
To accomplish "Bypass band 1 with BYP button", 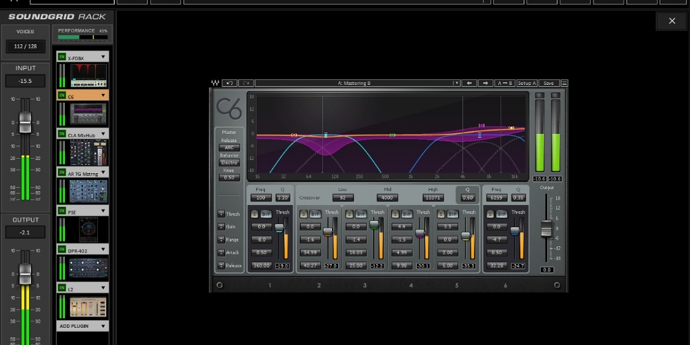I will (266, 214).
